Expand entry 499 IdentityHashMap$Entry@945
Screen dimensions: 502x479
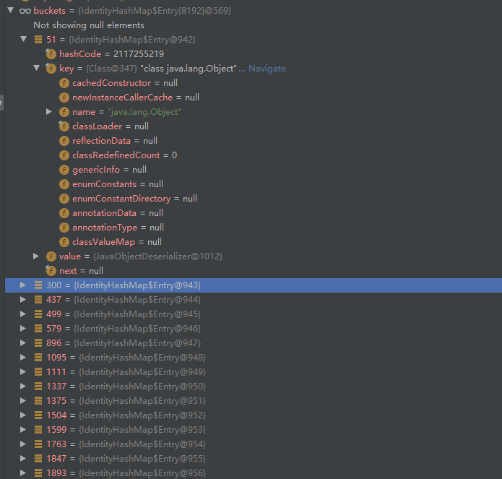23,314
